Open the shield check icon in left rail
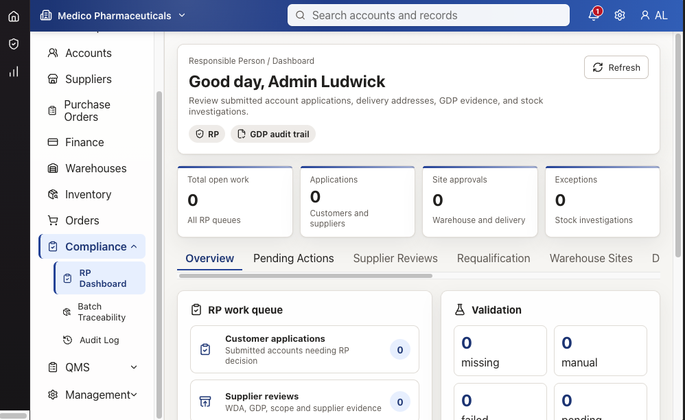The image size is (685, 420). pyautogui.click(x=14, y=44)
